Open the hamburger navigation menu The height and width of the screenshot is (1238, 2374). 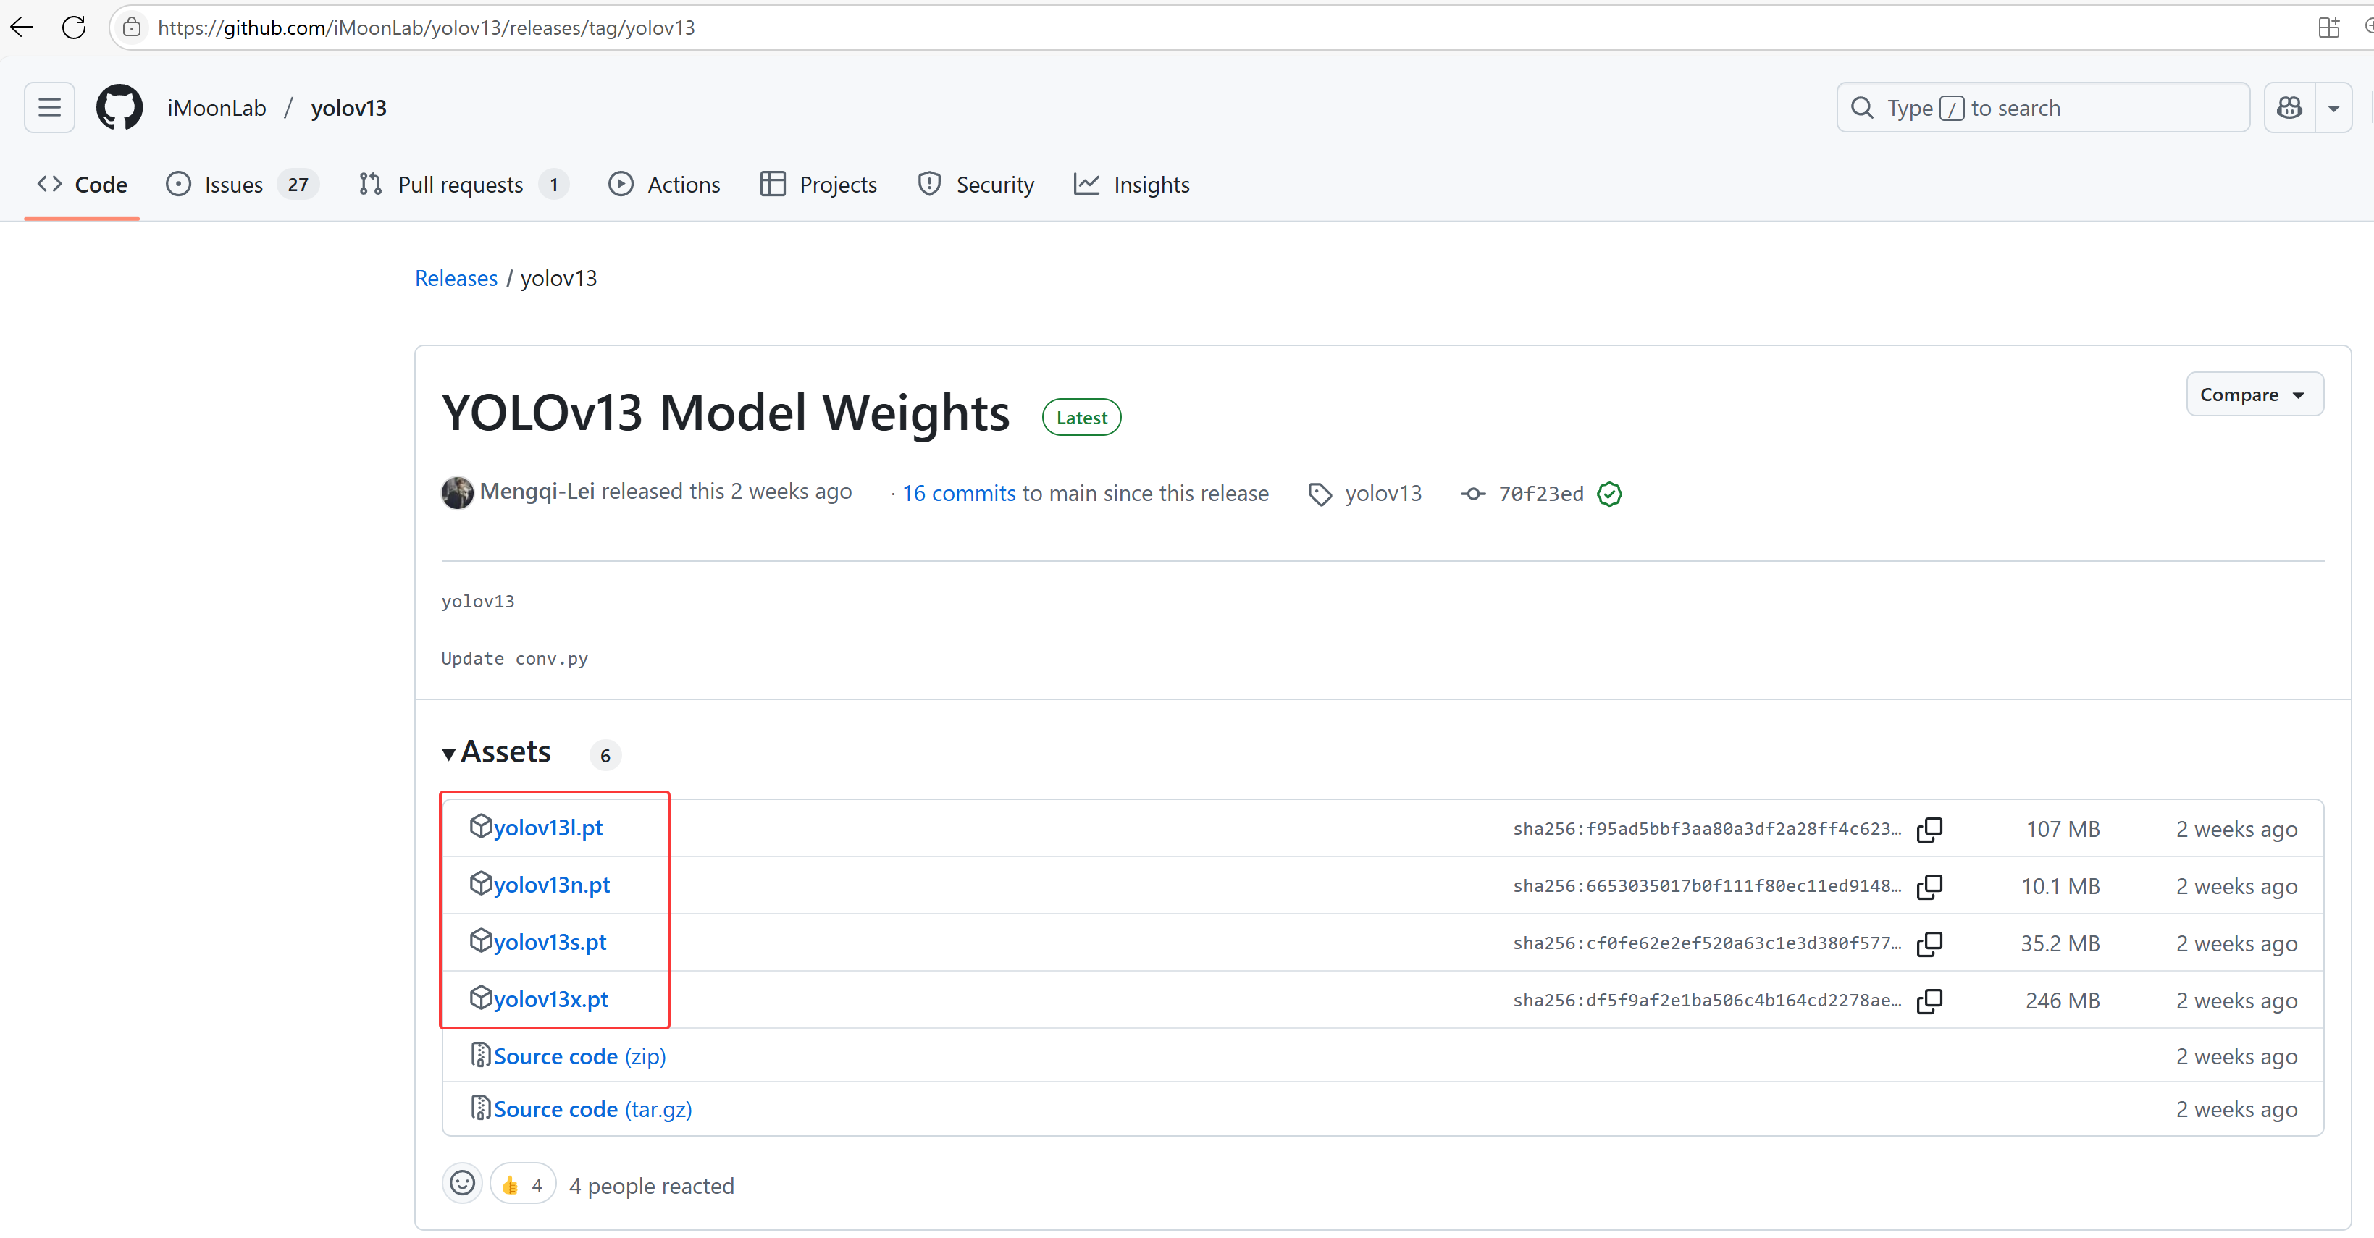[x=50, y=108]
